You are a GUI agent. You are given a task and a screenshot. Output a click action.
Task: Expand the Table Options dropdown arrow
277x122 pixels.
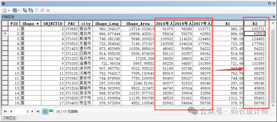[x=9, y=10]
